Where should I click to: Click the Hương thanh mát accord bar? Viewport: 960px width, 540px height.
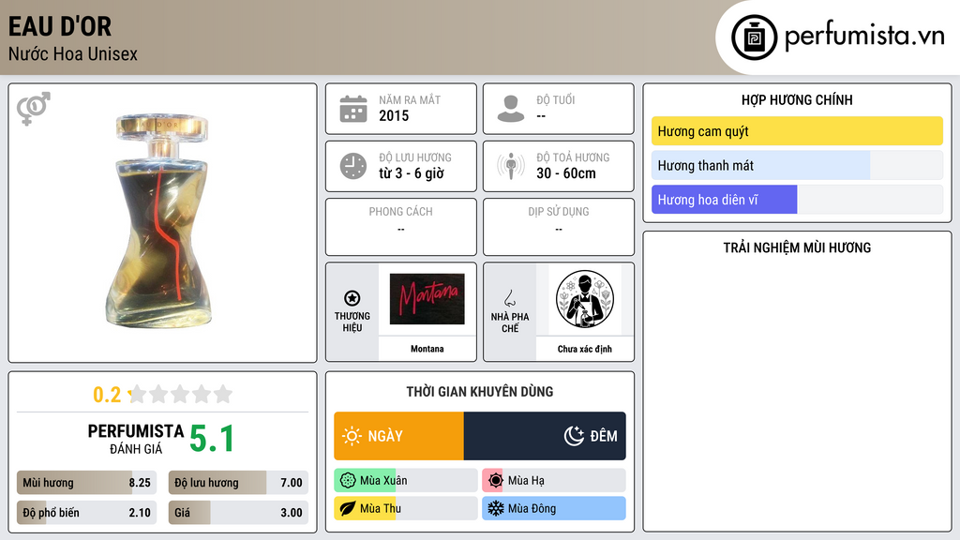tap(797, 165)
